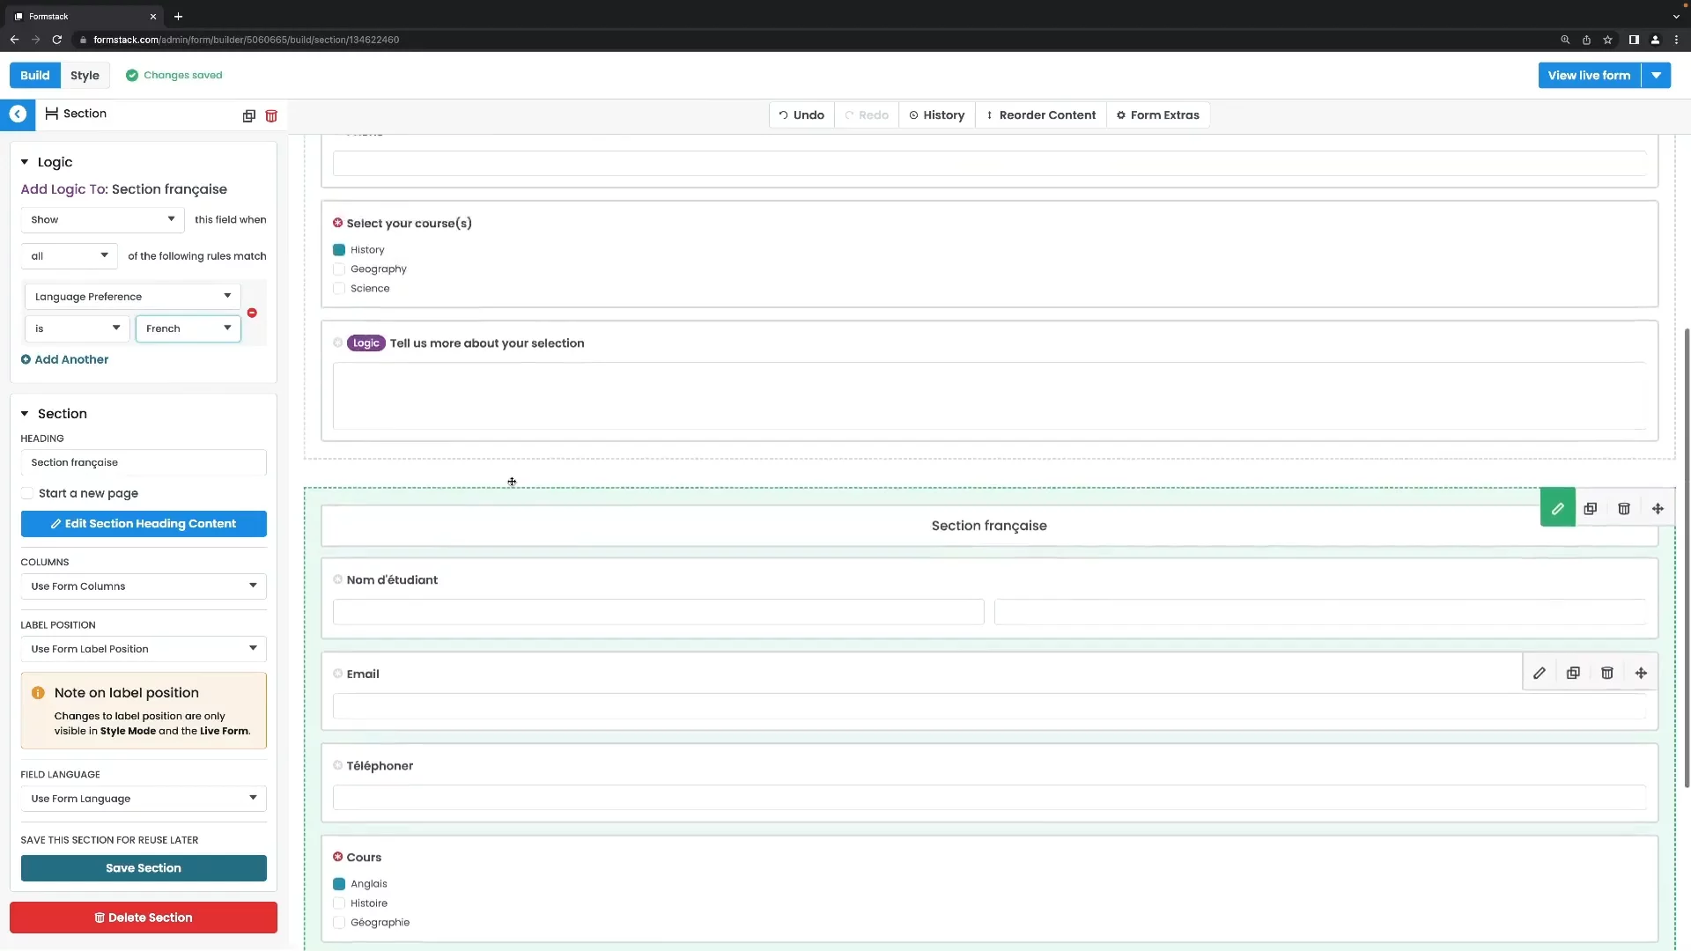Check the Histoire checkbox under Cours
The image size is (1691, 951).
click(x=339, y=903)
